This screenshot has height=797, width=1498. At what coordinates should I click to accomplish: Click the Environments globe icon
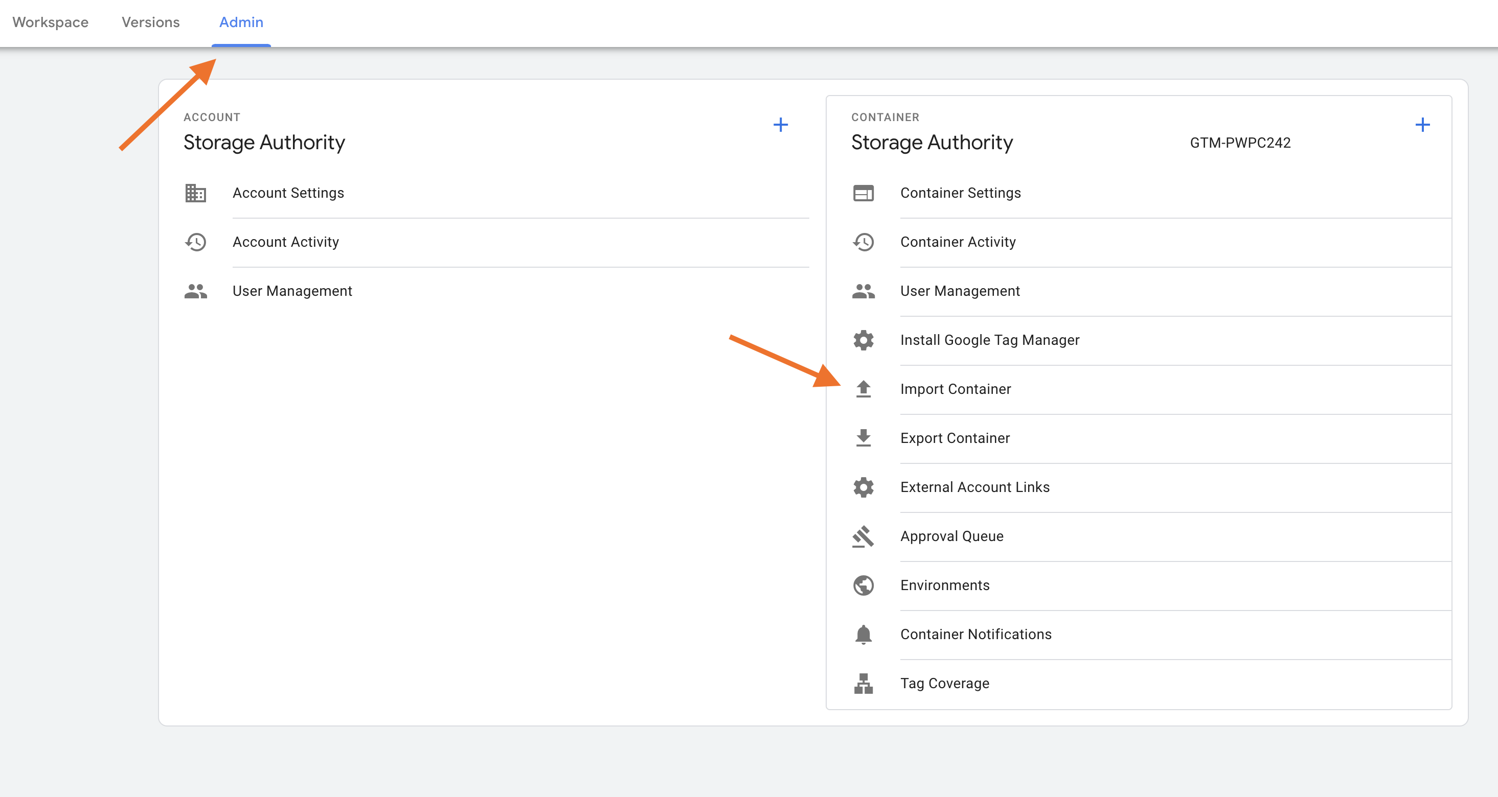(x=863, y=585)
